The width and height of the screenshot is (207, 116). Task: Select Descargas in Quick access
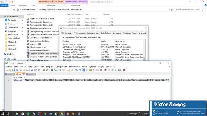coord(12,24)
